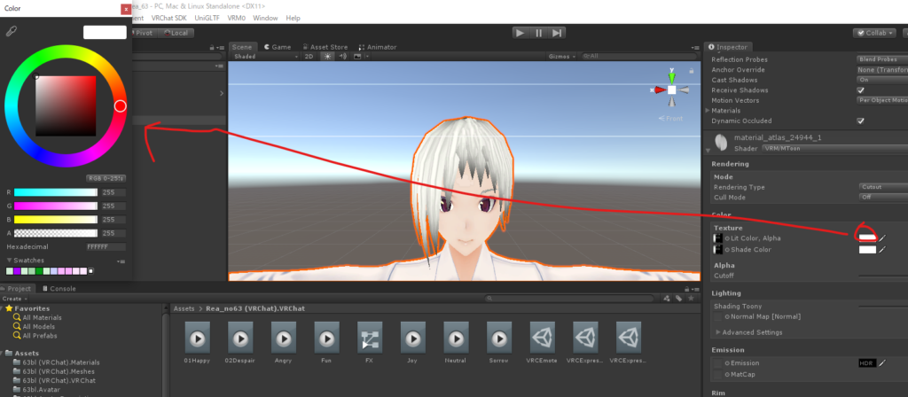Toggle 2D scene view mode
The width and height of the screenshot is (908, 397).
click(x=309, y=56)
